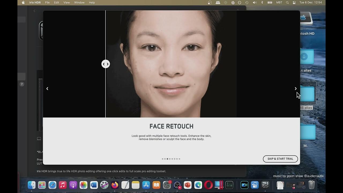Launch Music app from the Dock
Image resolution: width=343 pixels, height=193 pixels.
(63, 185)
